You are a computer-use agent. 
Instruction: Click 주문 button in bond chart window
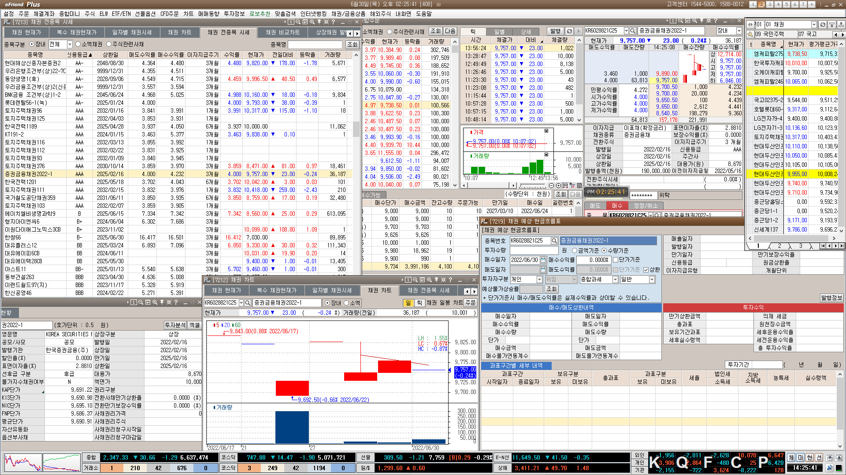(471, 303)
